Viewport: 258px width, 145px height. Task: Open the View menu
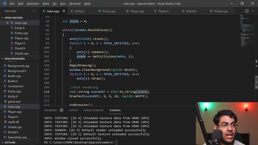point(46,4)
